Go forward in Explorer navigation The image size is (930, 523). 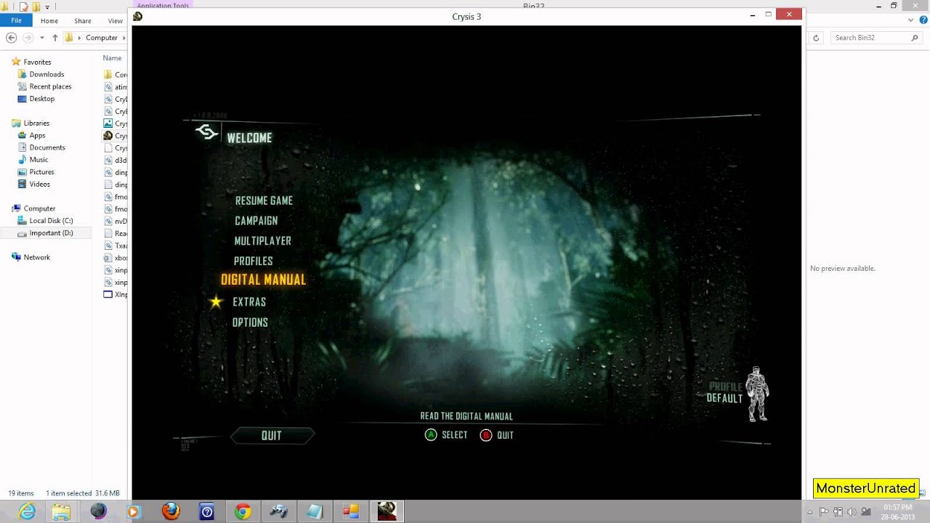(28, 38)
